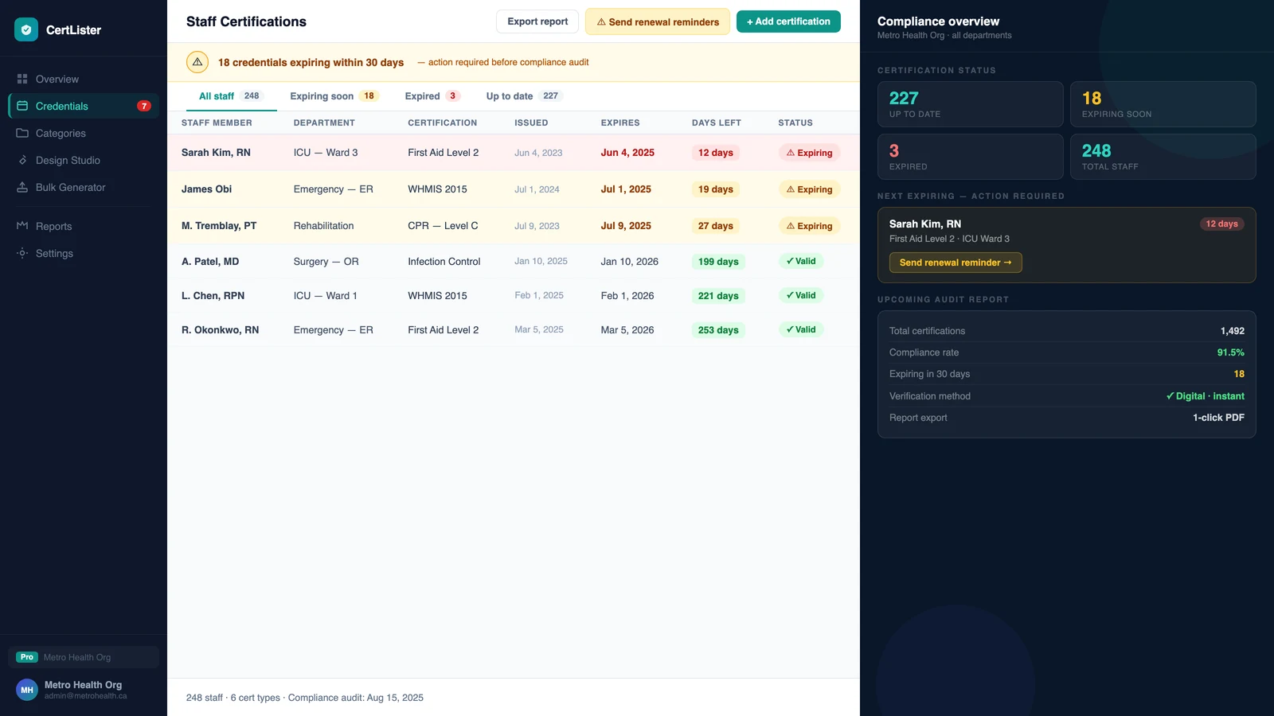Open Reports via its chart icon
The height and width of the screenshot is (716, 1274).
[22, 226]
